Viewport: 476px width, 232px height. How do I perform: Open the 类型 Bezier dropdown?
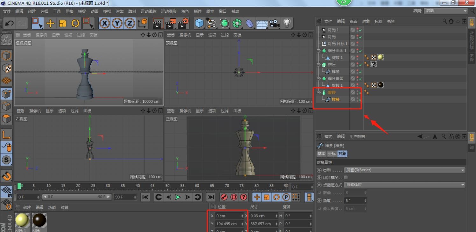tap(405, 170)
